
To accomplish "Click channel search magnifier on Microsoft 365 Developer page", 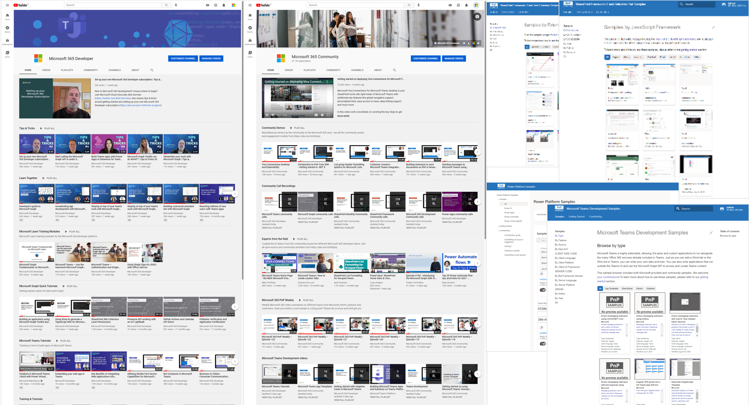I will point(152,70).
